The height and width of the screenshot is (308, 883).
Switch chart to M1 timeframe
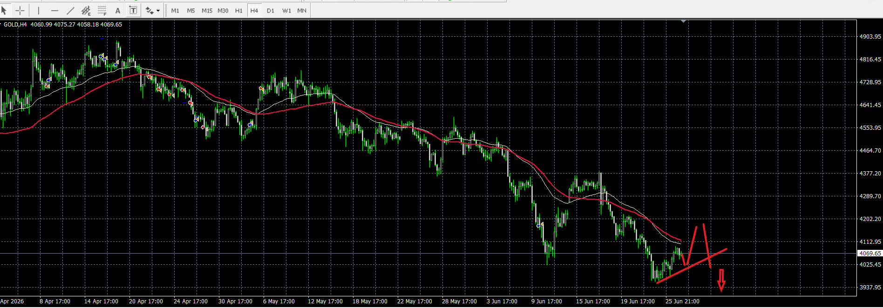[x=175, y=10]
